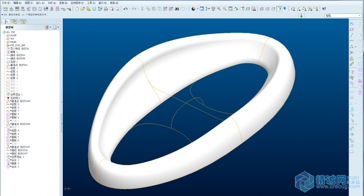364x196 pixels.
Task: Click the Find binoculars icon
Action: click(x=177, y=9)
